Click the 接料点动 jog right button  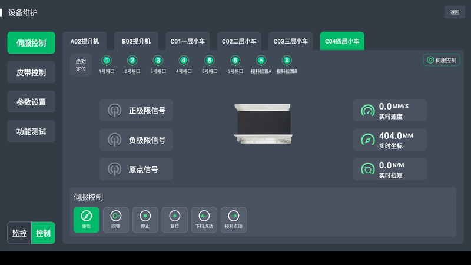click(234, 220)
